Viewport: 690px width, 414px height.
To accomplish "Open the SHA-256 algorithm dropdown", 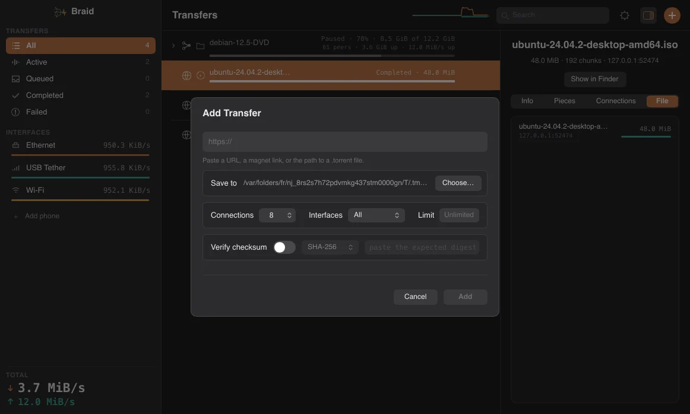I will pos(330,247).
